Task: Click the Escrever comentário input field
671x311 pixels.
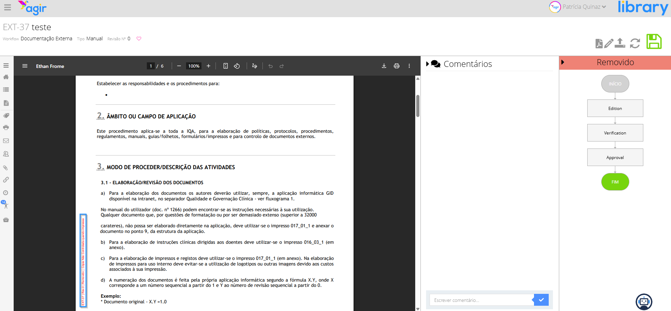Action: click(x=481, y=300)
